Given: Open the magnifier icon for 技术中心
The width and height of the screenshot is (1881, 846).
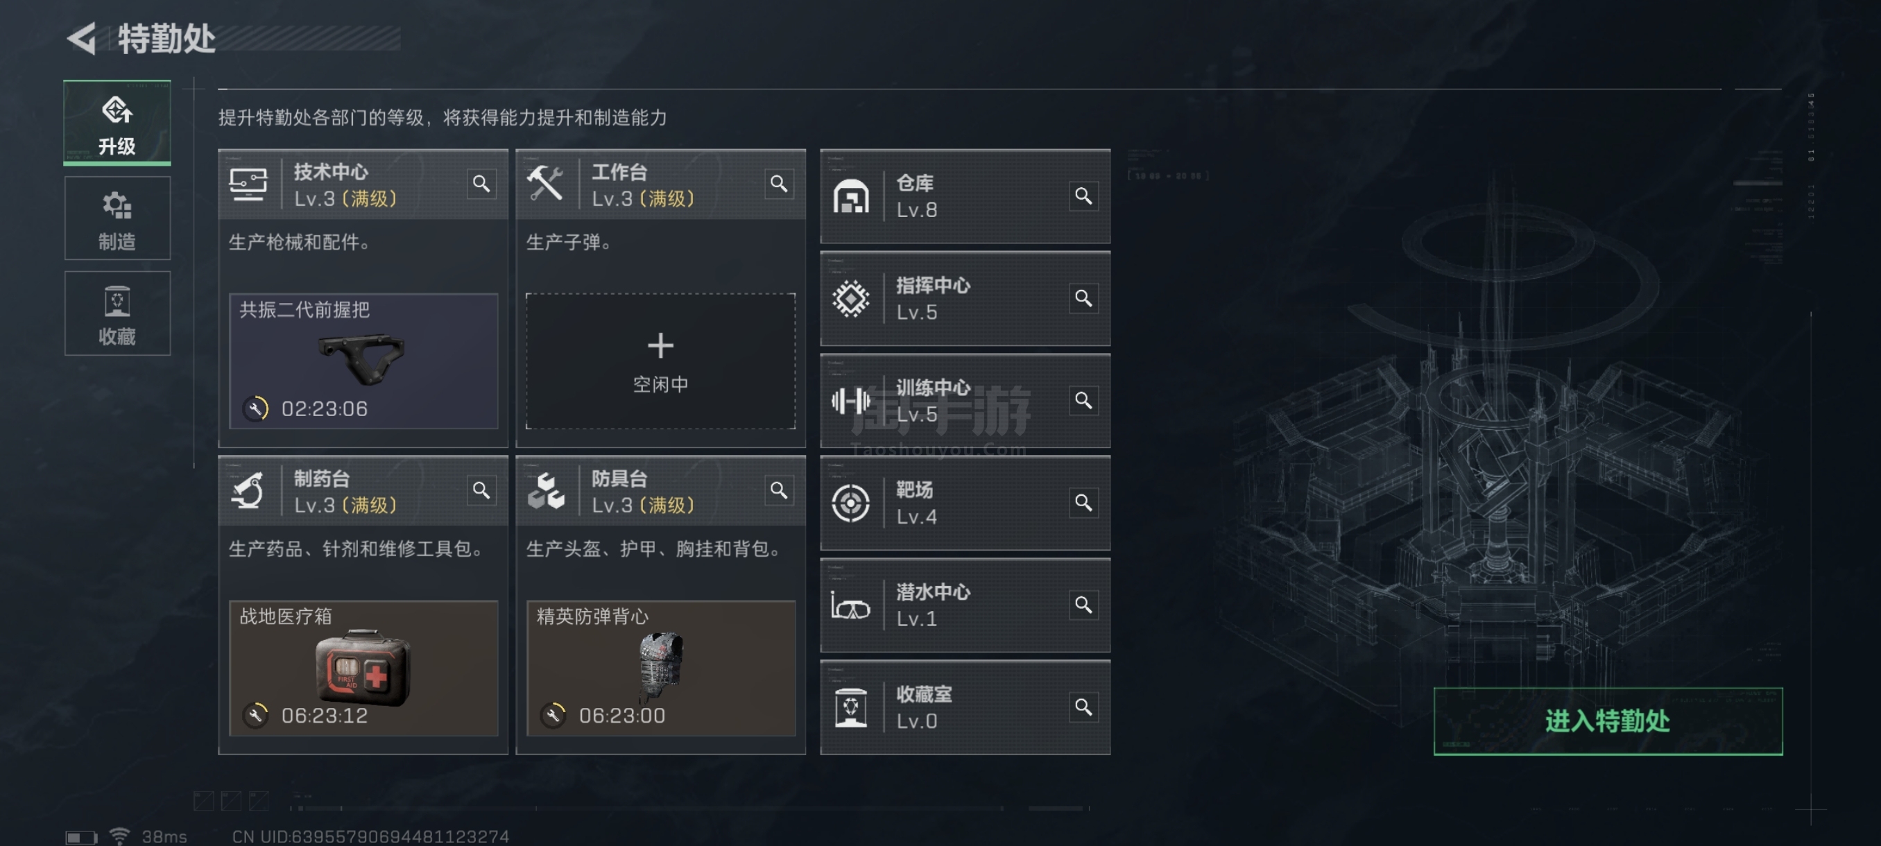Looking at the screenshot, I should pyautogui.click(x=481, y=184).
